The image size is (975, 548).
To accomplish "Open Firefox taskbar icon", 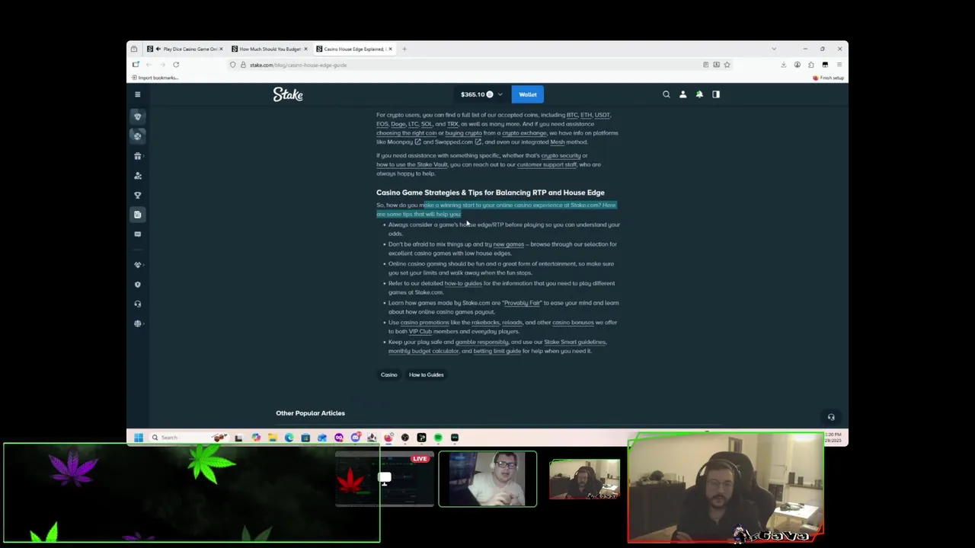I will pyautogui.click(x=388, y=438).
